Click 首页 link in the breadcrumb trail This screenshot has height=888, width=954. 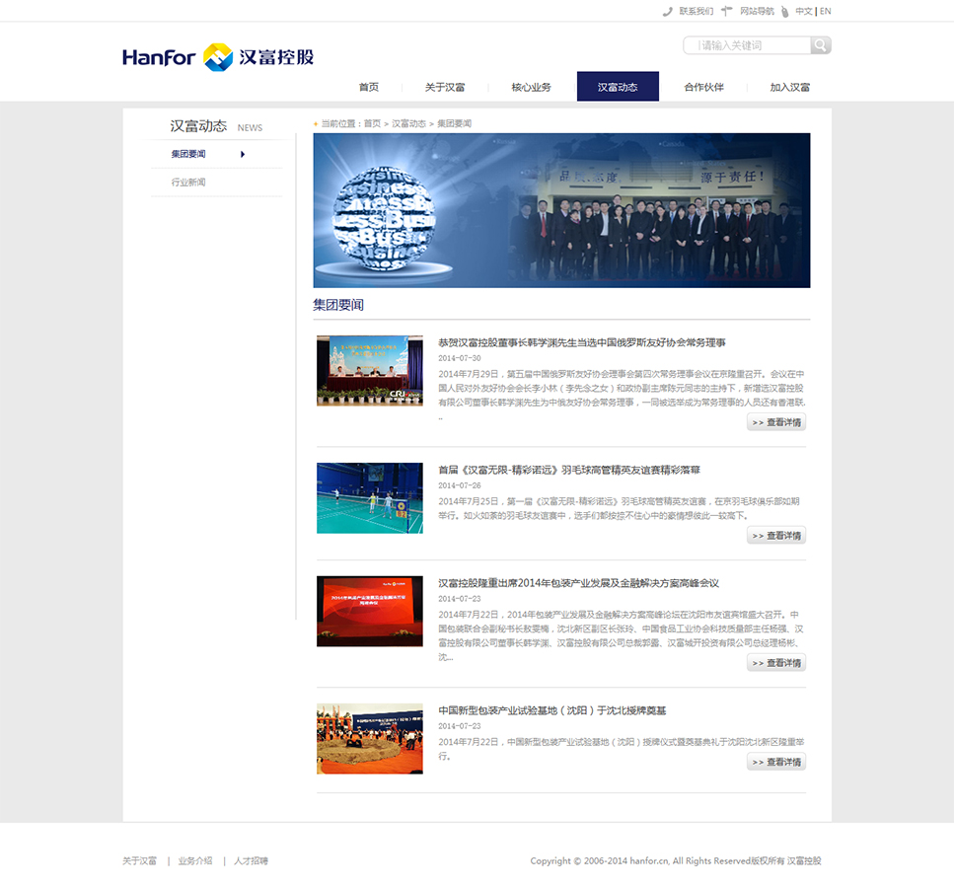[x=372, y=122]
